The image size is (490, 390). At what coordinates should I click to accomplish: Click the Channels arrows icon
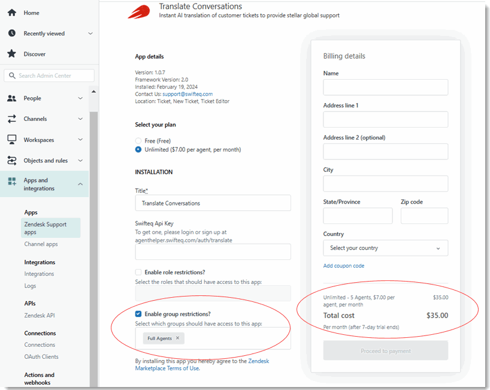[12, 119]
